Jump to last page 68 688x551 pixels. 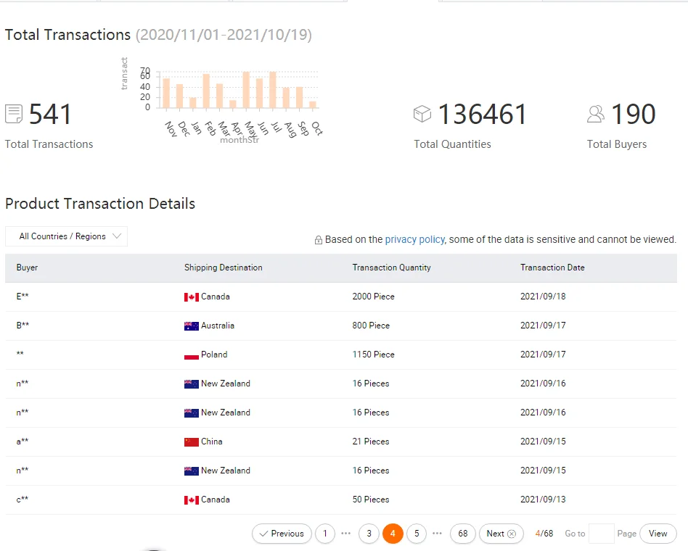[463, 534]
